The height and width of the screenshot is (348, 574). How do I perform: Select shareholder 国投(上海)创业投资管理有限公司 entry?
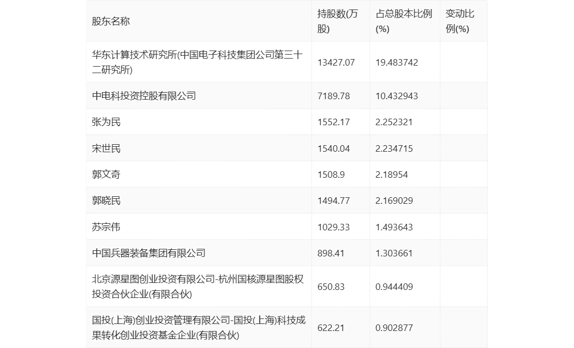199,328
